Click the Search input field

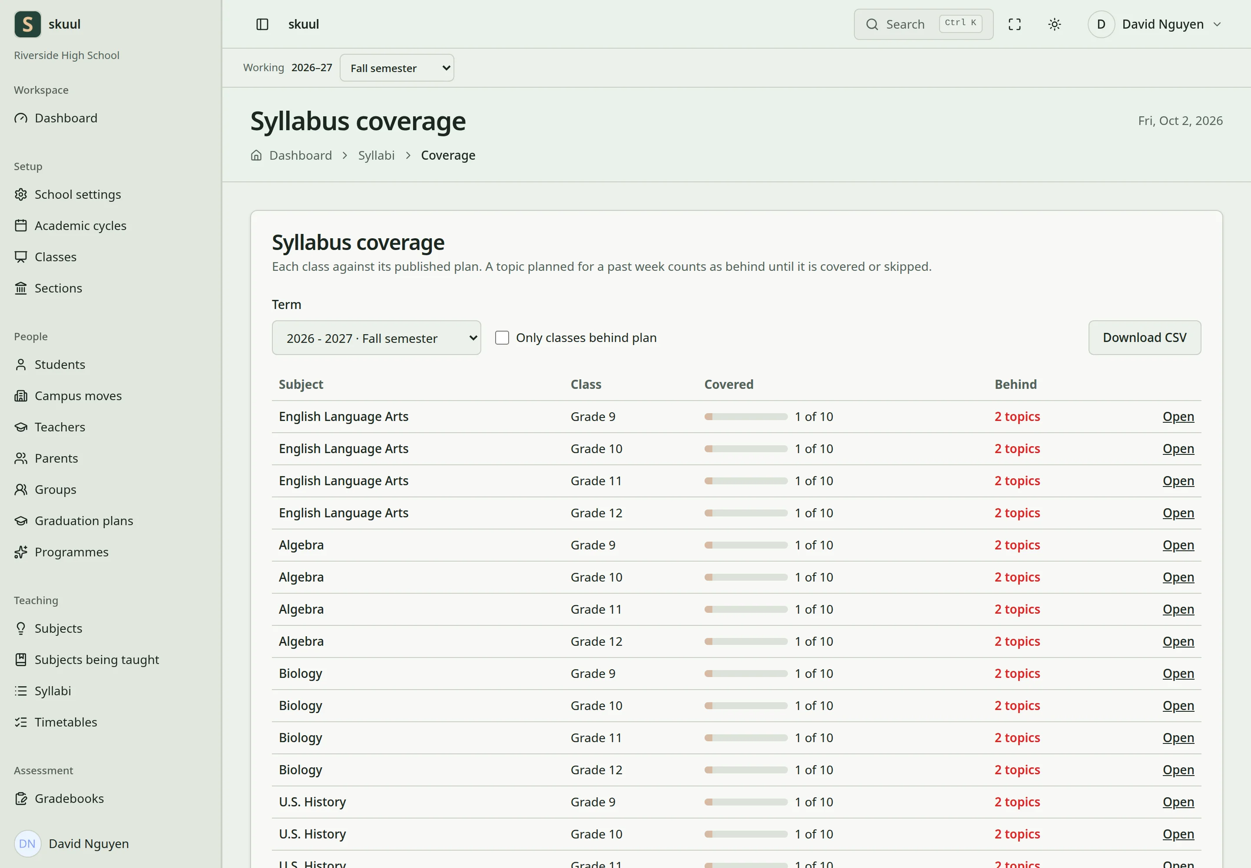[923, 24]
